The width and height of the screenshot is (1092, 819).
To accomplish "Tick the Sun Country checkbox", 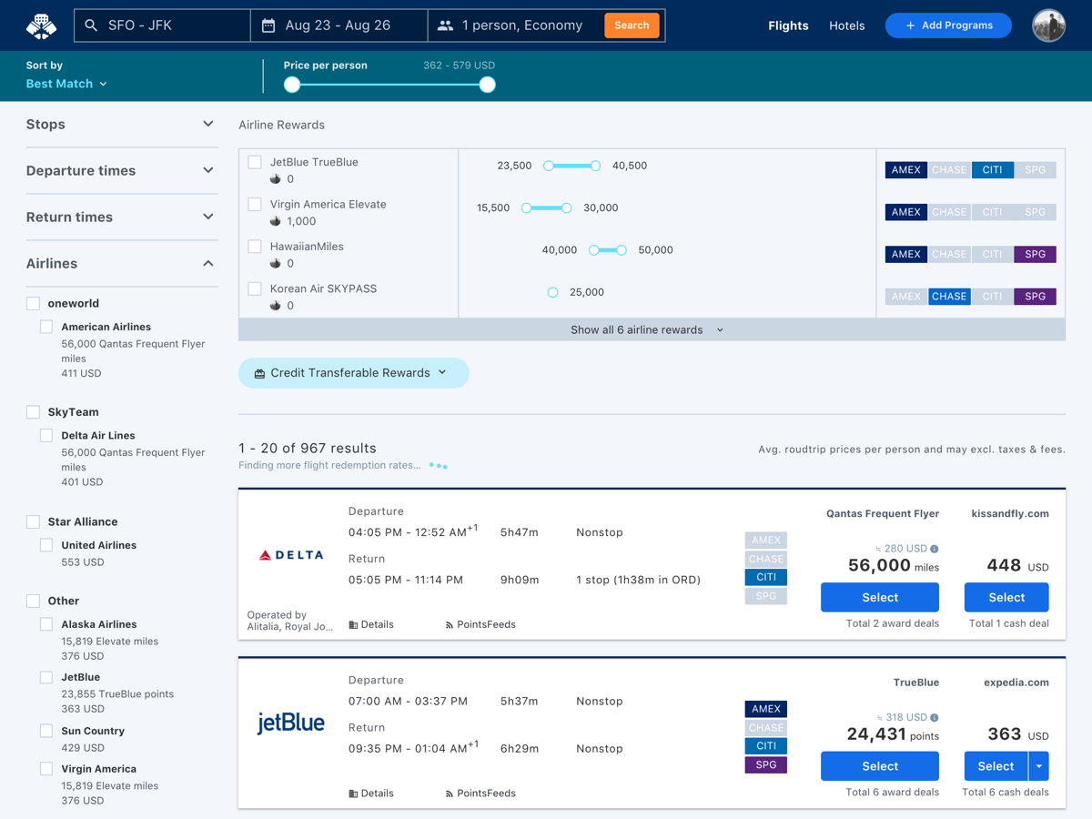I will (x=46, y=731).
